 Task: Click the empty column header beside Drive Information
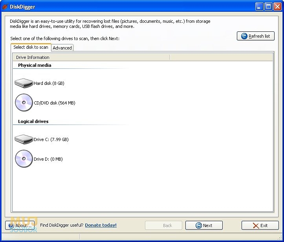pyautogui.click(x=220, y=57)
